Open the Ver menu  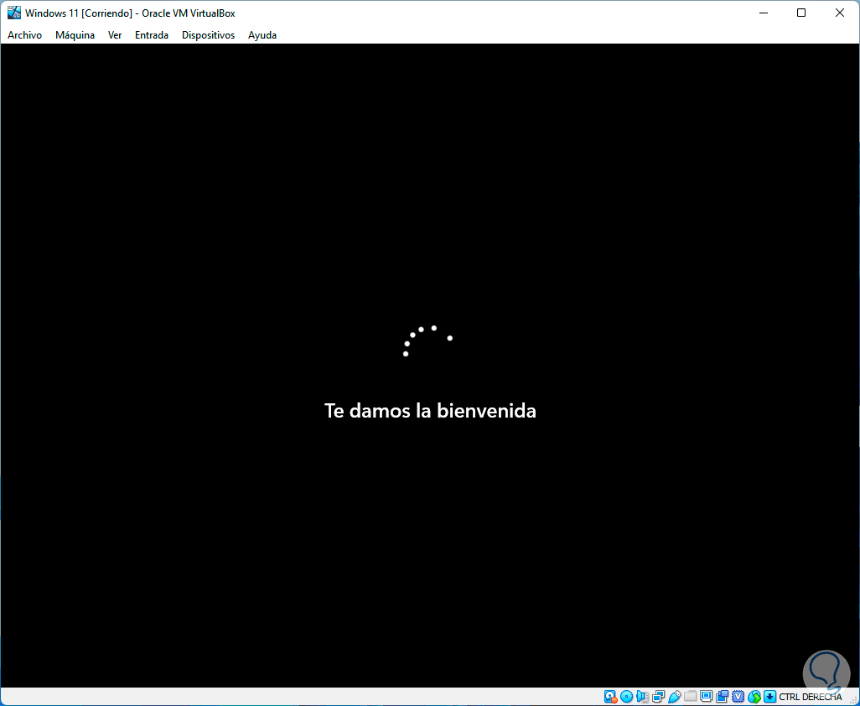tap(115, 35)
